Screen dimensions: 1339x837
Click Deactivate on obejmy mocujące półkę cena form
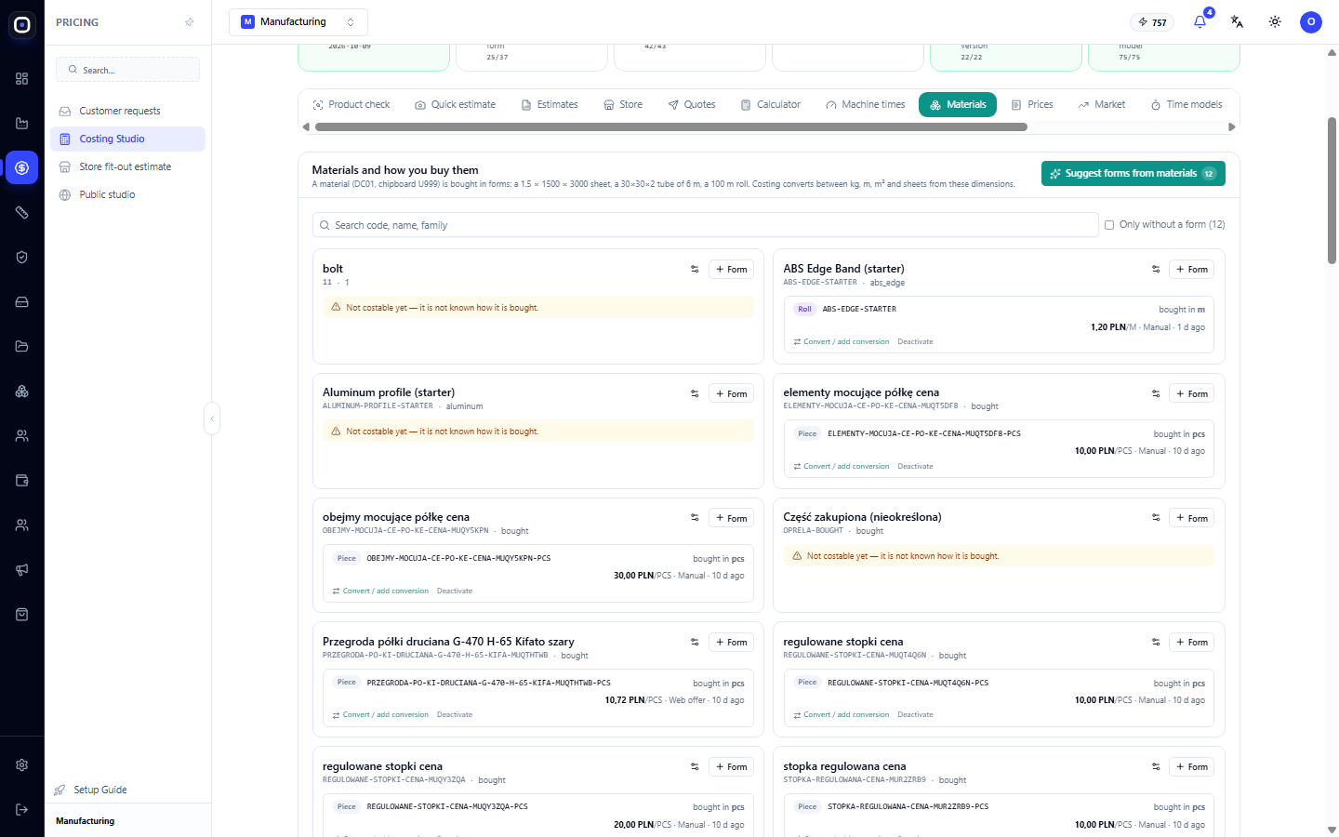click(x=455, y=591)
